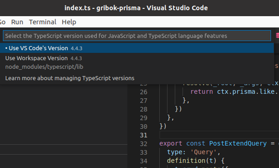
Task: Click the 'return' keyword on line 26
Action: click(x=202, y=92)
